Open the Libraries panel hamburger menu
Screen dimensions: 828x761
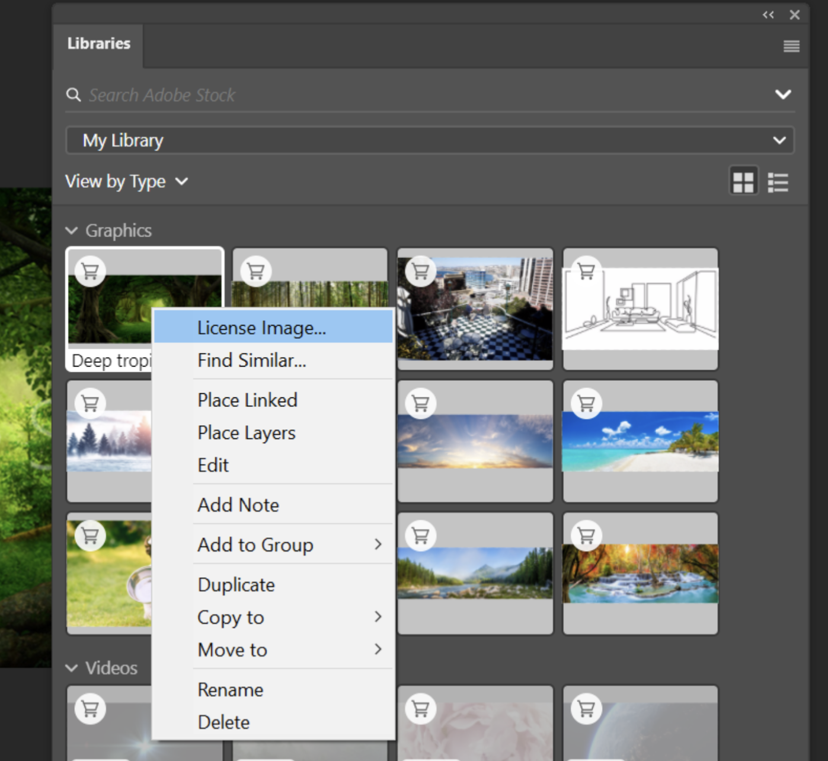pyautogui.click(x=791, y=46)
